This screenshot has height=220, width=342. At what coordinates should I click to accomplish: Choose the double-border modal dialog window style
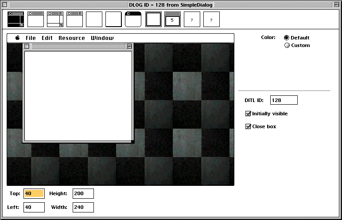153,20
